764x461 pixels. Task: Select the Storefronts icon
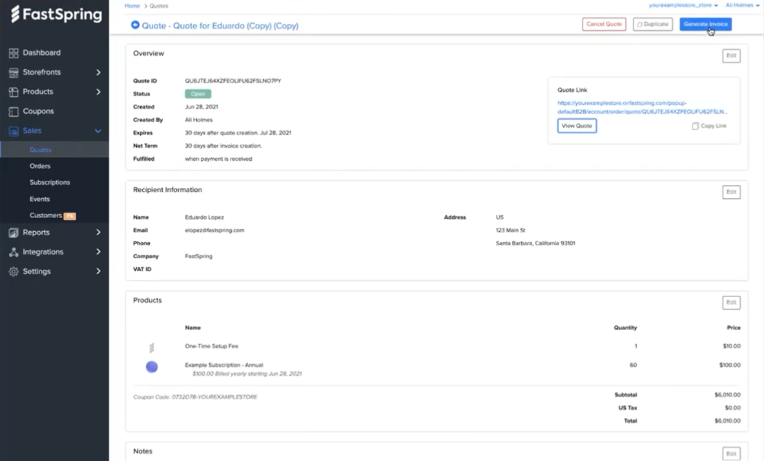[14, 72]
